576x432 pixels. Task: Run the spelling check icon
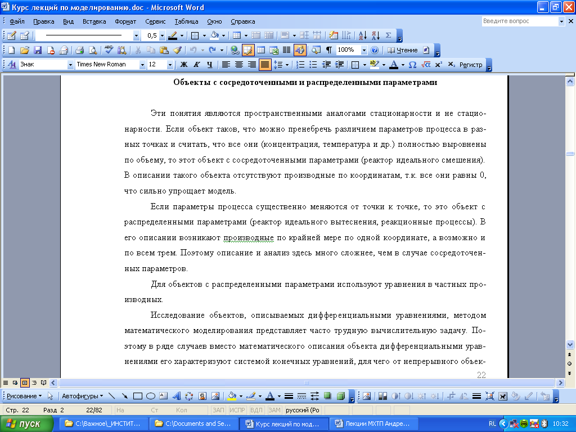(x=109, y=50)
